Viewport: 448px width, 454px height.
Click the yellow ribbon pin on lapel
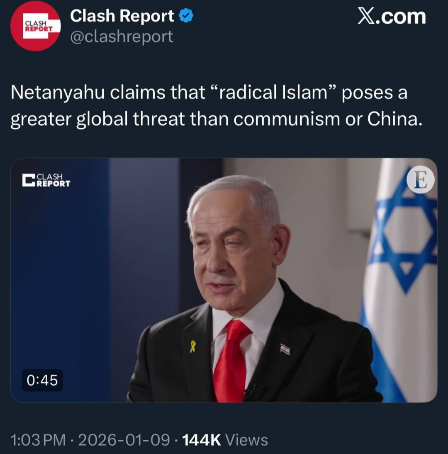tap(193, 346)
